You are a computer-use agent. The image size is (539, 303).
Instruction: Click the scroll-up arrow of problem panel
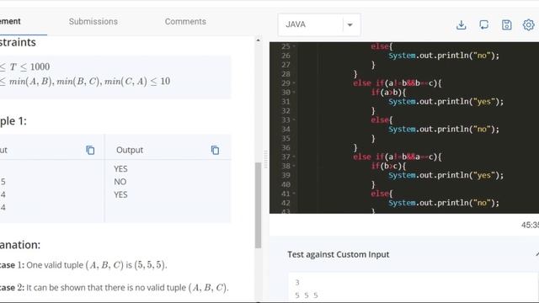pos(259,40)
